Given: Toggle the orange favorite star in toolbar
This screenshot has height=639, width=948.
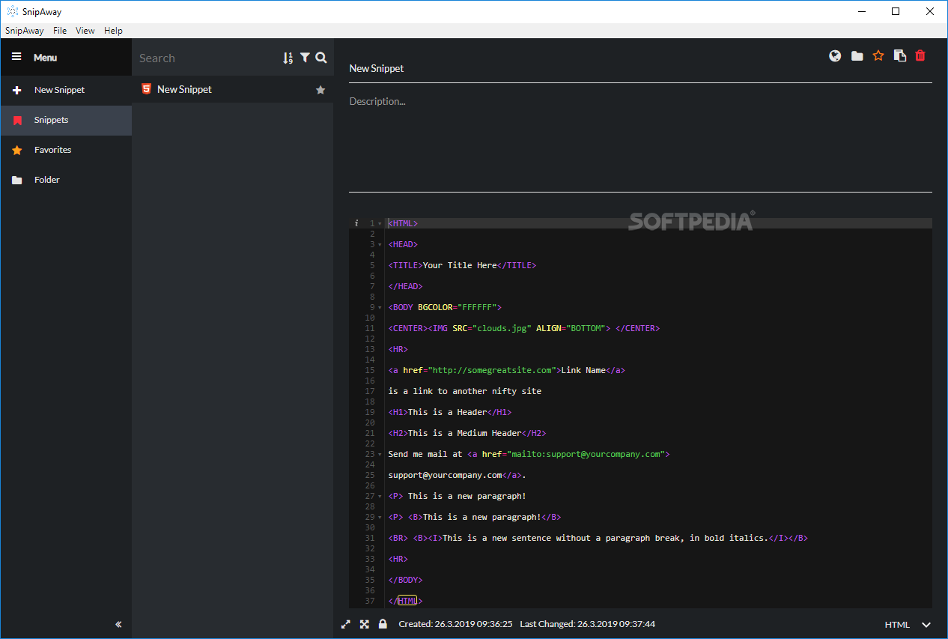Looking at the screenshot, I should point(878,55).
